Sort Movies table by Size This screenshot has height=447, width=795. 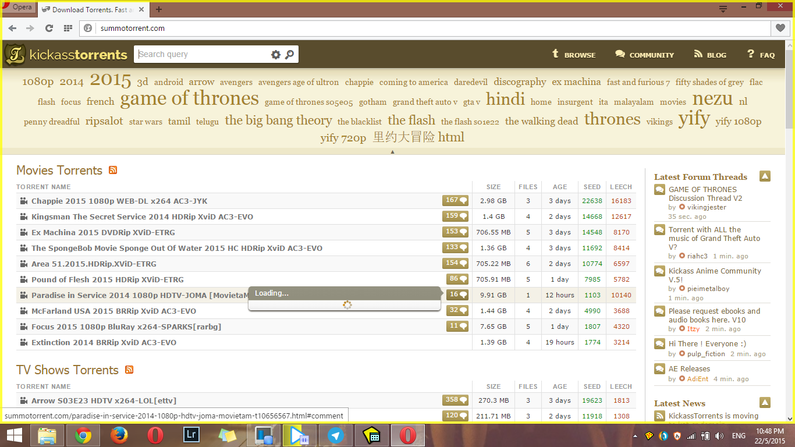[x=494, y=187]
